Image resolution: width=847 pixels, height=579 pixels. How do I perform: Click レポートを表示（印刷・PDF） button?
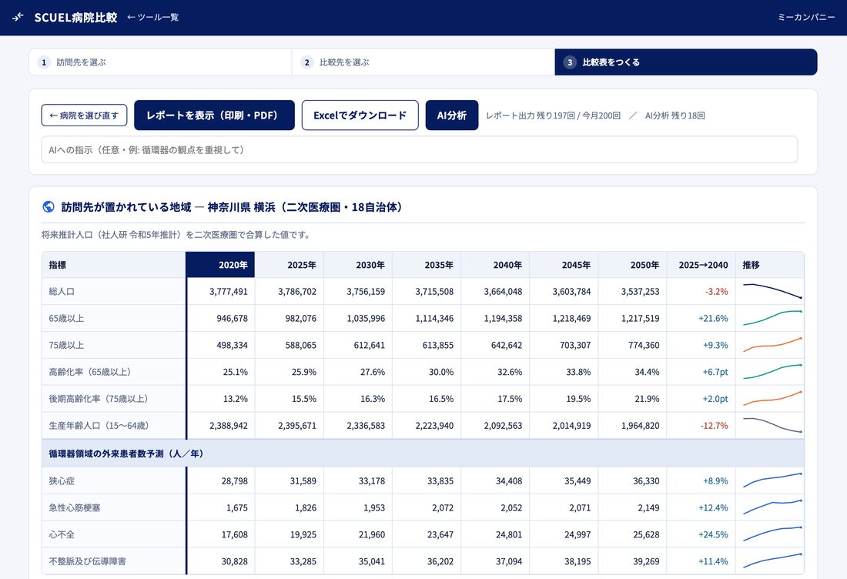coord(215,115)
